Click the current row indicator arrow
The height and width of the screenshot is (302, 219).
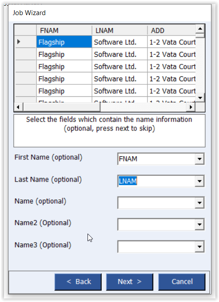(19, 42)
